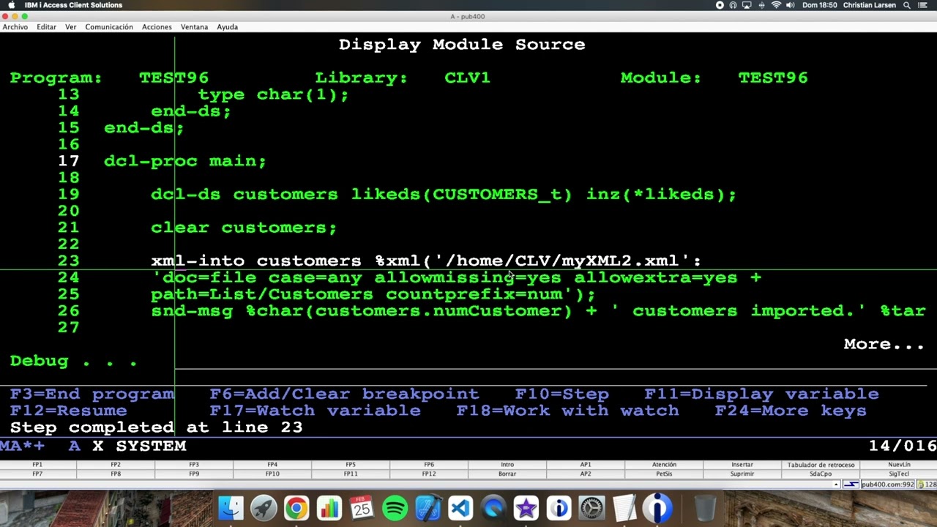Click the Borrar keypad button

tap(507, 474)
